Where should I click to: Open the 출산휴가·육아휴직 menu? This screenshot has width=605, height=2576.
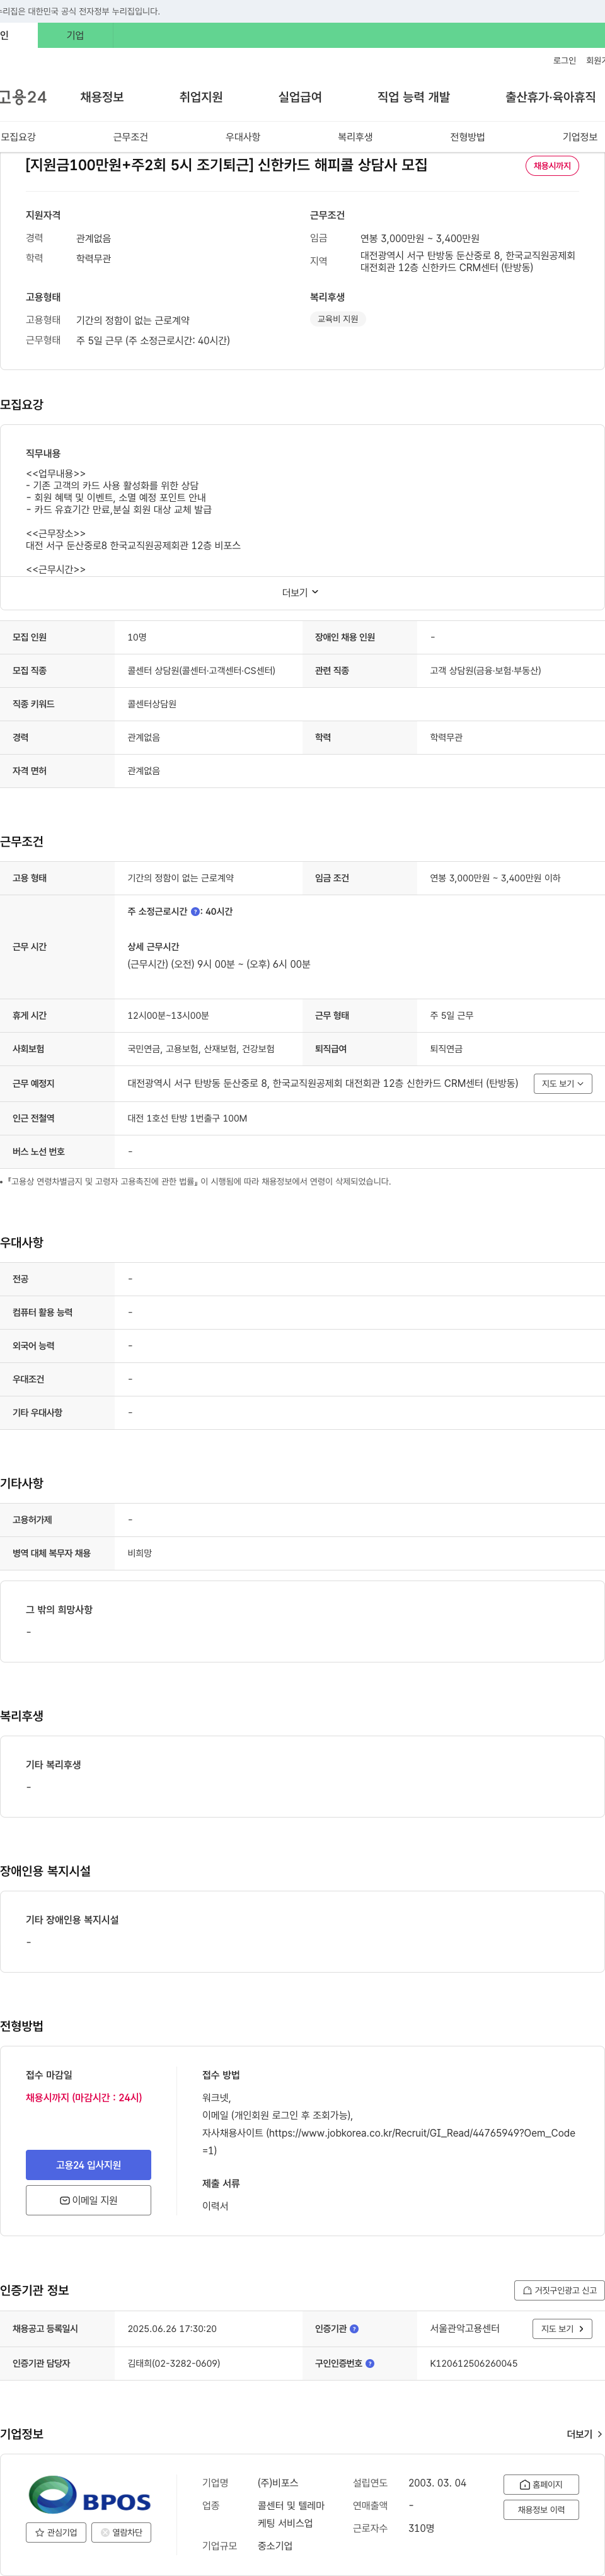click(x=550, y=97)
